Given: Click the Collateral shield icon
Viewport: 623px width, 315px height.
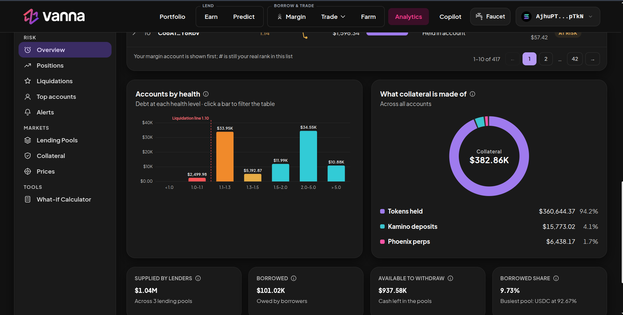Looking at the screenshot, I should (x=28, y=156).
